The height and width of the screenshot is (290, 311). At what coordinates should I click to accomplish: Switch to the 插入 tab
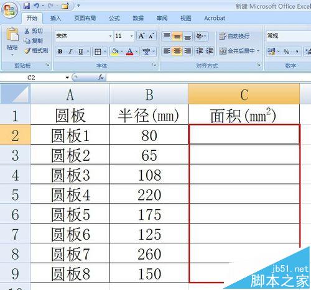click(x=55, y=18)
